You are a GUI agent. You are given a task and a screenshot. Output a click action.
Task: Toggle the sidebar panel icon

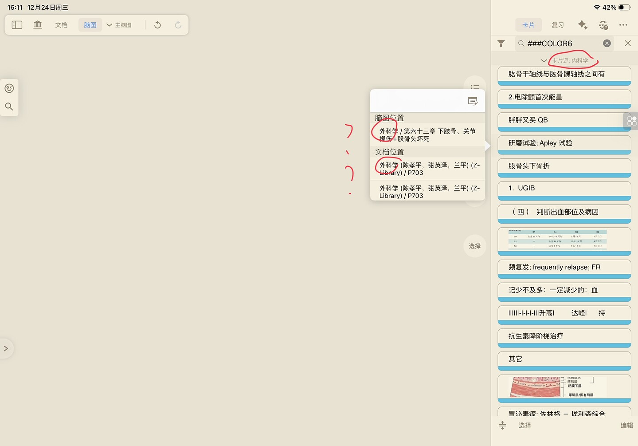pos(17,25)
